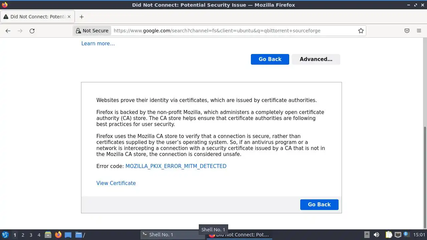Image resolution: width=427 pixels, height=240 pixels.
Task: Click the Advanced… button
Action: click(x=316, y=59)
